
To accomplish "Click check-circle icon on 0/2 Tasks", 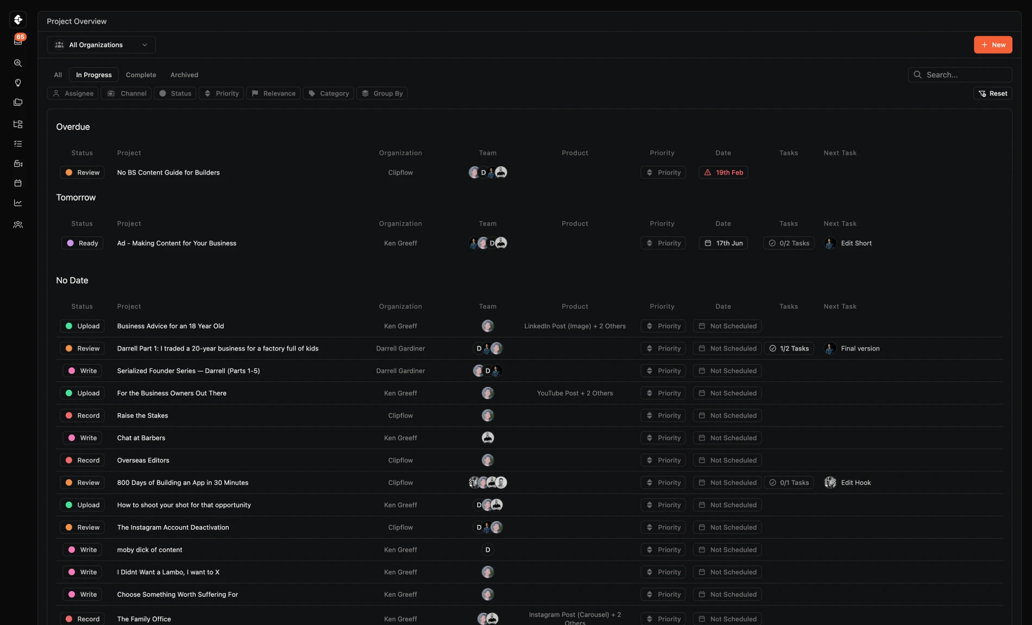I will 772,243.
